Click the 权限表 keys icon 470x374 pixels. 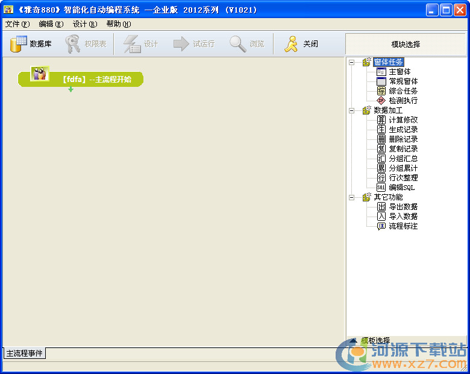(x=73, y=44)
